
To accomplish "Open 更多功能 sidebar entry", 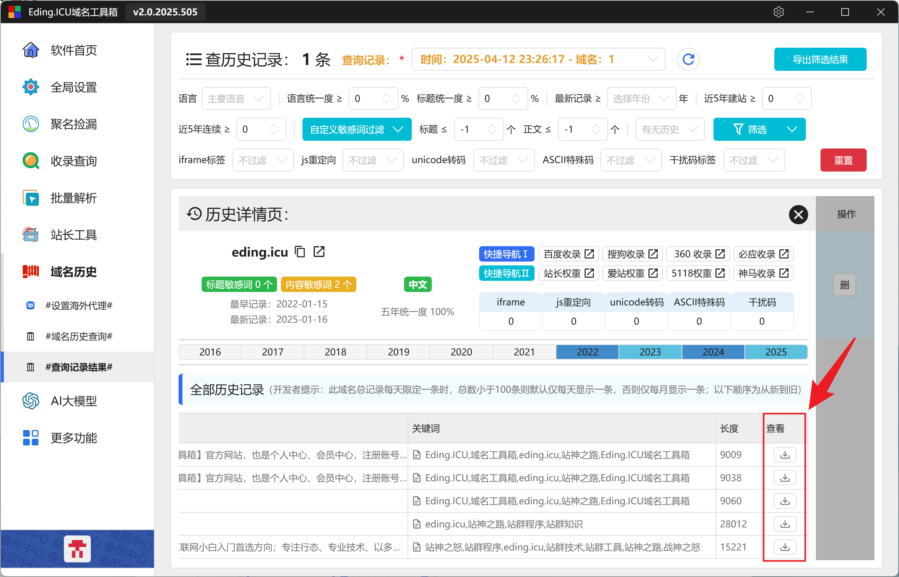I will (x=77, y=438).
